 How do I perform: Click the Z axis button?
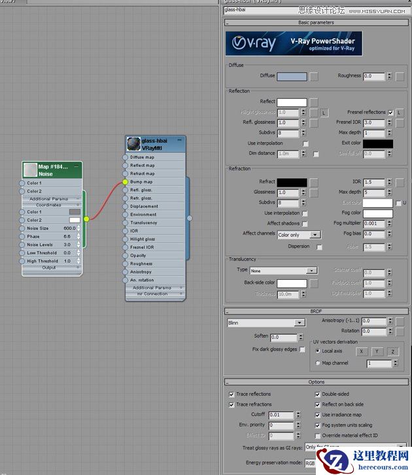coord(392,351)
